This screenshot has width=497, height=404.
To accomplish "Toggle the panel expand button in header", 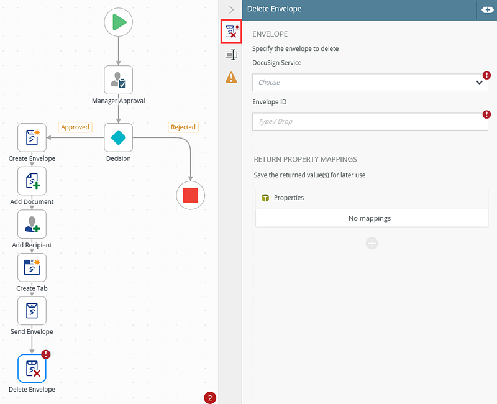I will pos(484,10).
